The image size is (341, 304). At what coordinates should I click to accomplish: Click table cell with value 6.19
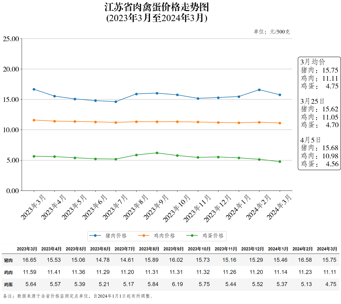tap(177, 284)
